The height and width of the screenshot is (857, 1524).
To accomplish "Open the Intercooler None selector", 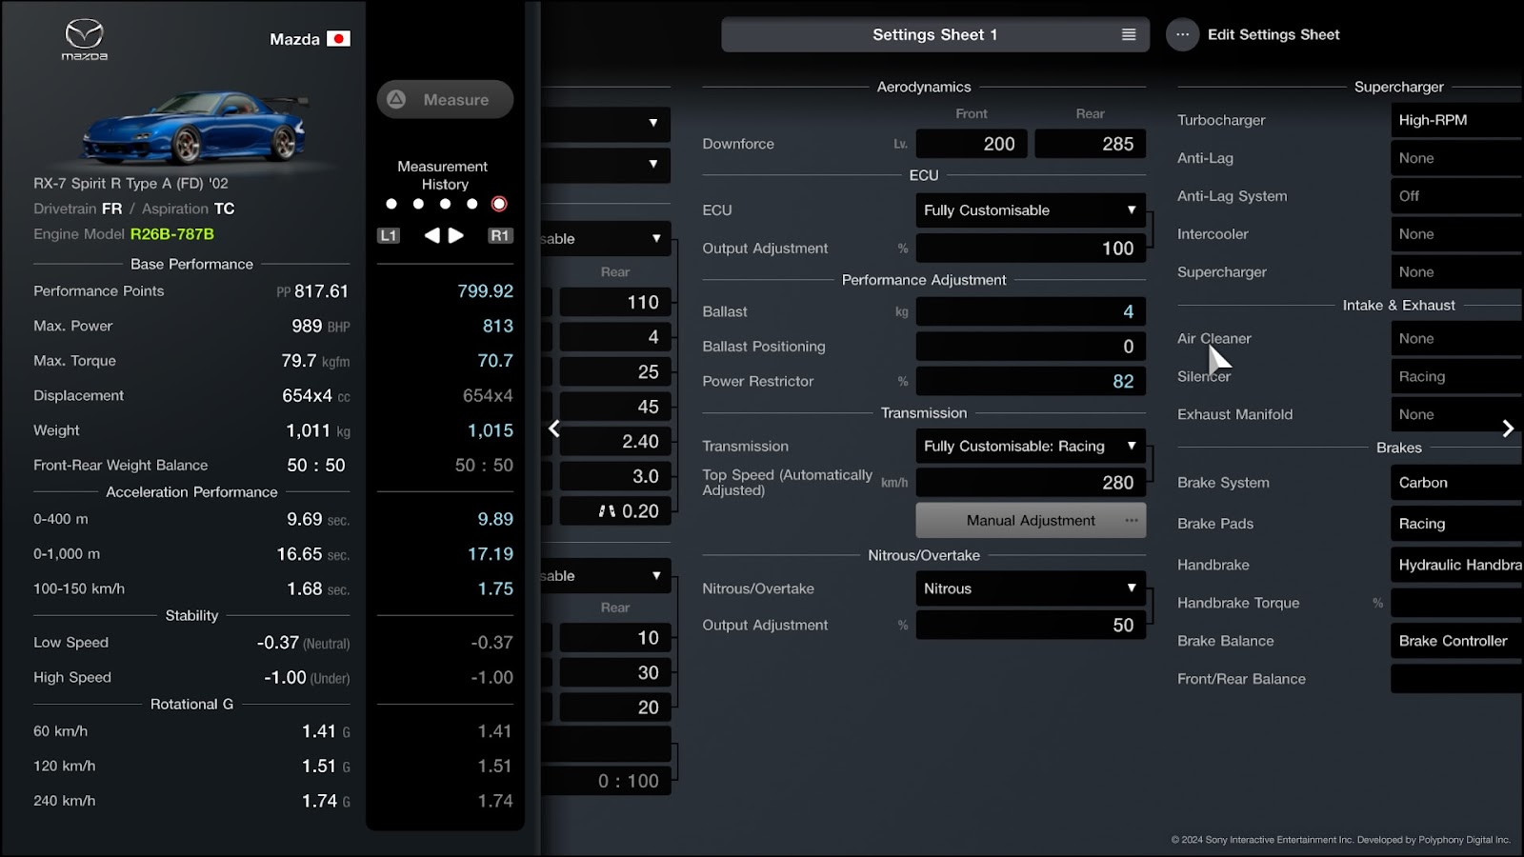I will [x=1457, y=234].
